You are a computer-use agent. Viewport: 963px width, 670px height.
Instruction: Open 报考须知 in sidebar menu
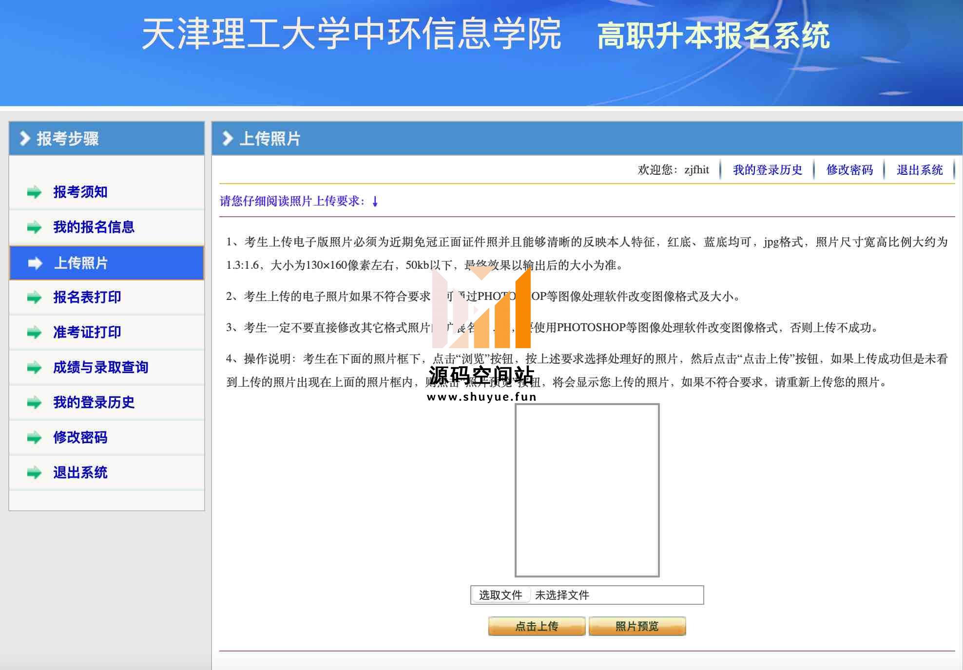pyautogui.click(x=80, y=192)
